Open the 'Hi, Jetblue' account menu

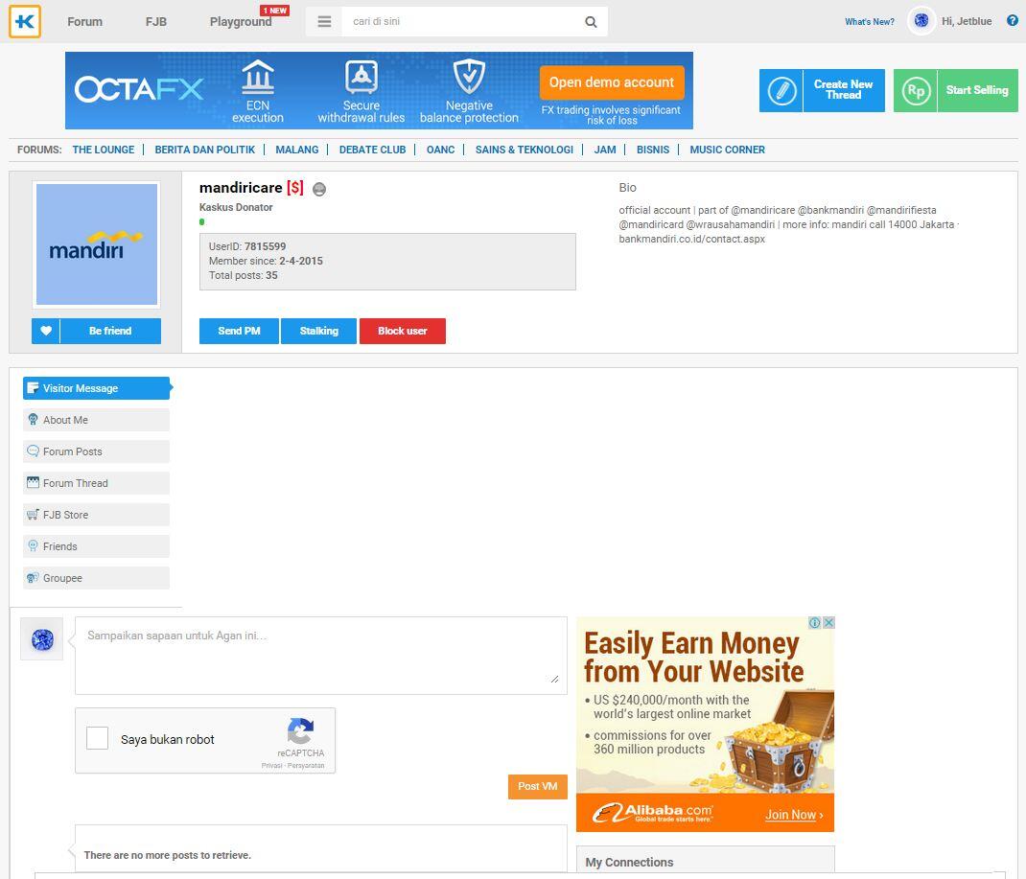[967, 22]
